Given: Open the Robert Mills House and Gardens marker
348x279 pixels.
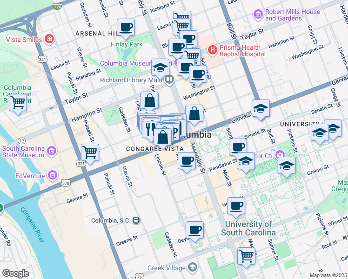Looking at the screenshot, I should coord(258,15).
